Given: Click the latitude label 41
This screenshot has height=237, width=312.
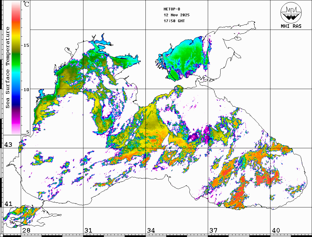Looking at the screenshot, I should coord(8,204).
